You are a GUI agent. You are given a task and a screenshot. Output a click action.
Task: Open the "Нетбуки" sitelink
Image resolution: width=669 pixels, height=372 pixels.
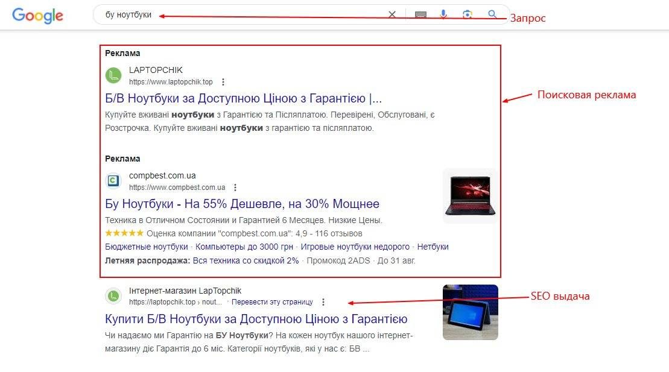pyautogui.click(x=433, y=247)
